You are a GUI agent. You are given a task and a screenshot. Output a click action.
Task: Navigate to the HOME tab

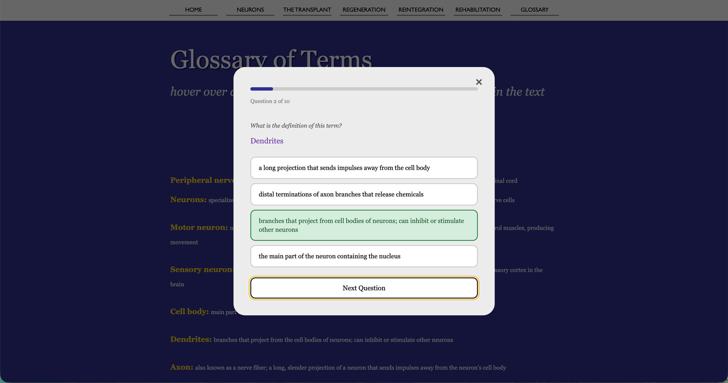pyautogui.click(x=193, y=9)
